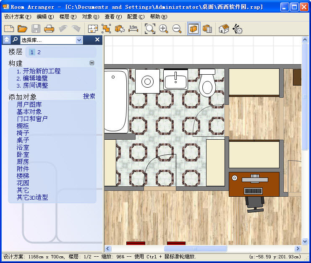Close the side panel with X
The image size is (311, 263).
pyautogui.click(x=97, y=39)
